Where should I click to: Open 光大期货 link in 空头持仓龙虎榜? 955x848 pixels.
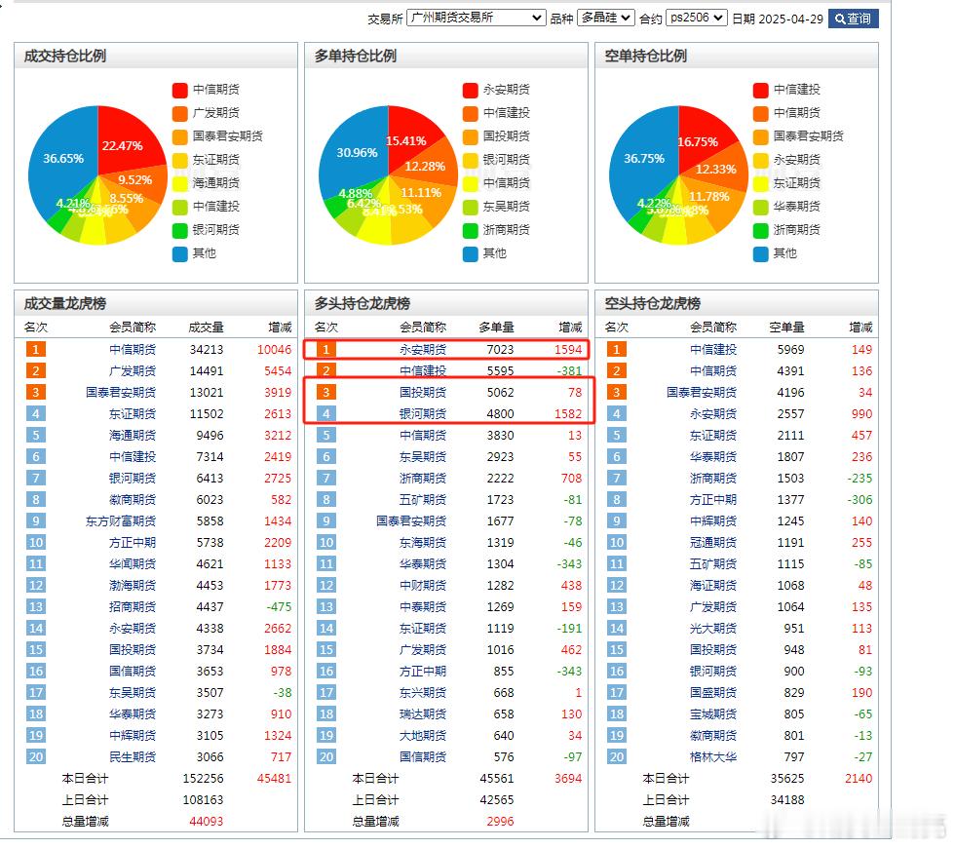[713, 628]
